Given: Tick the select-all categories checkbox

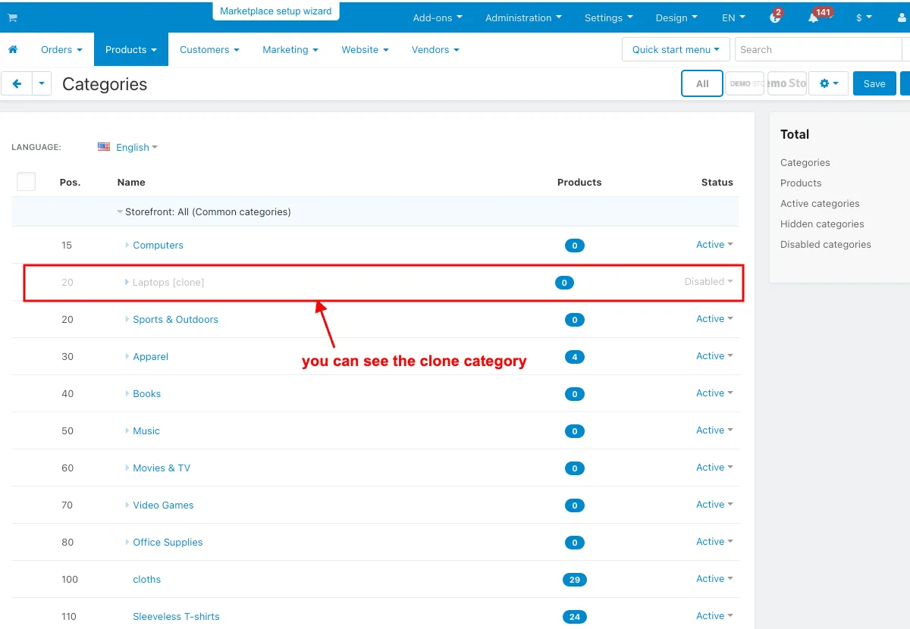Looking at the screenshot, I should 26,182.
